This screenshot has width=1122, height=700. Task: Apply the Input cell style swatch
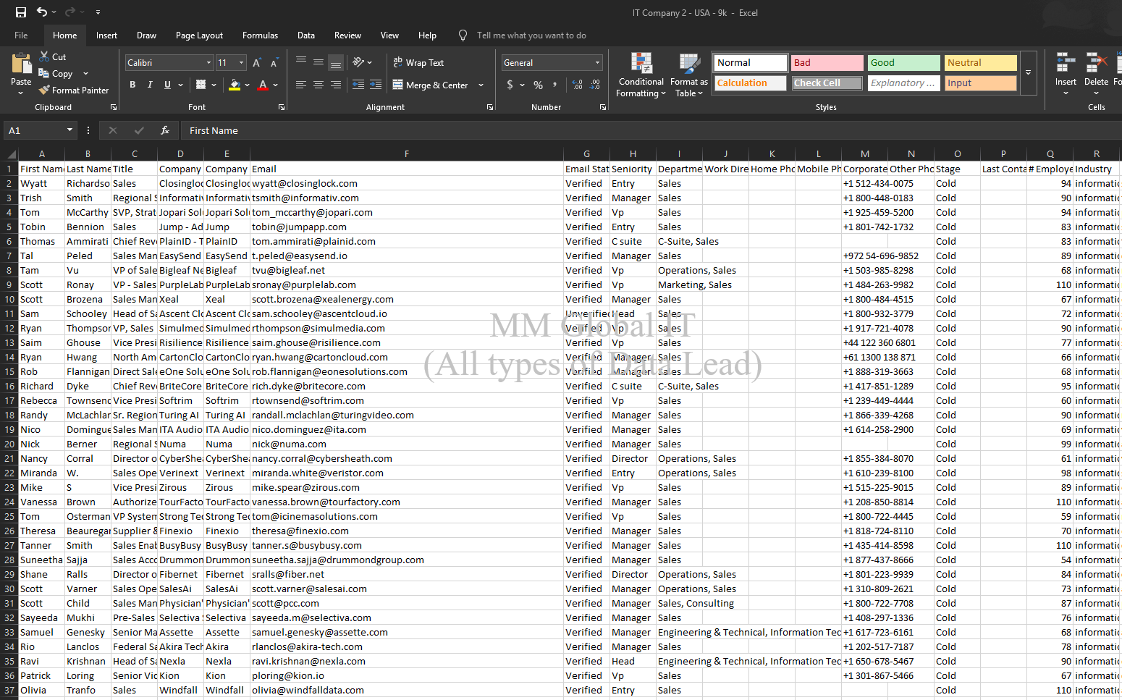click(980, 83)
